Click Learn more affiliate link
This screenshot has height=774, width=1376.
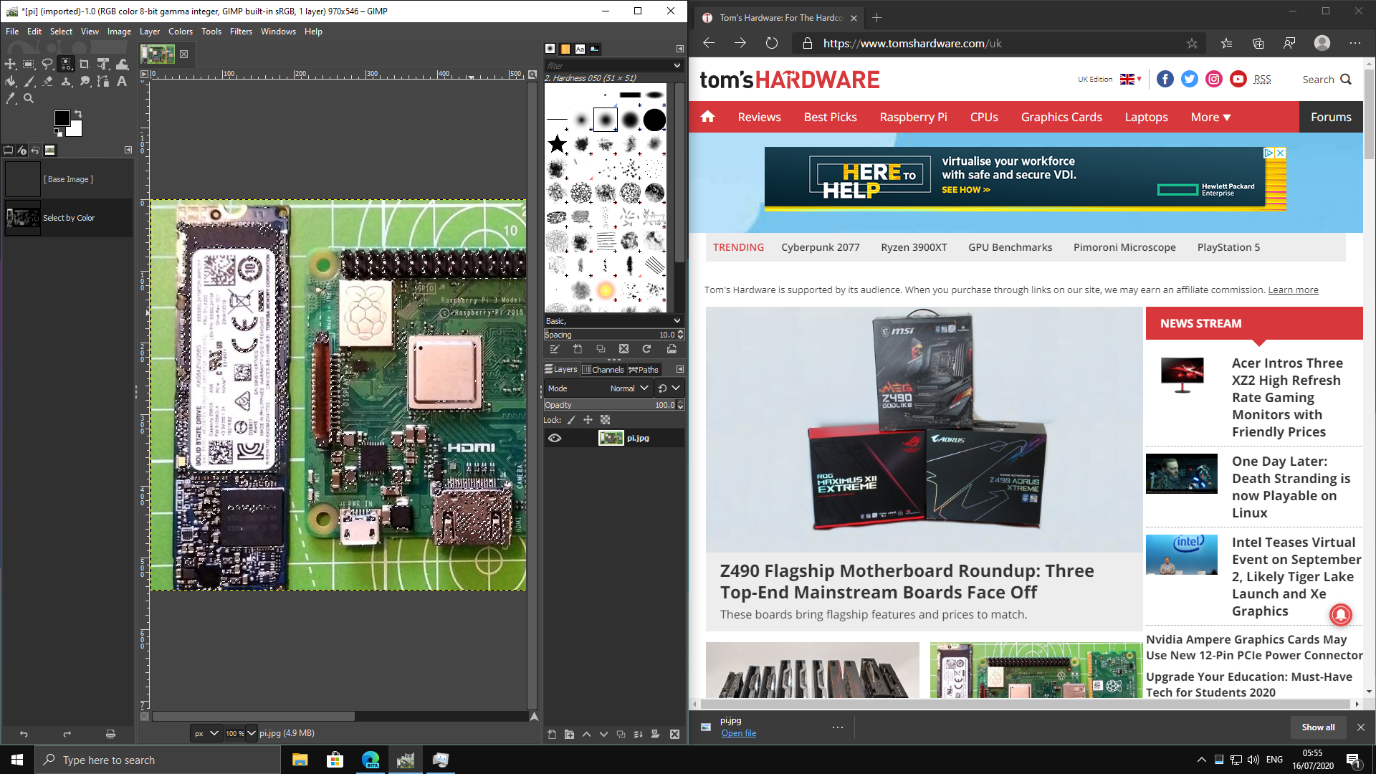pos(1293,290)
